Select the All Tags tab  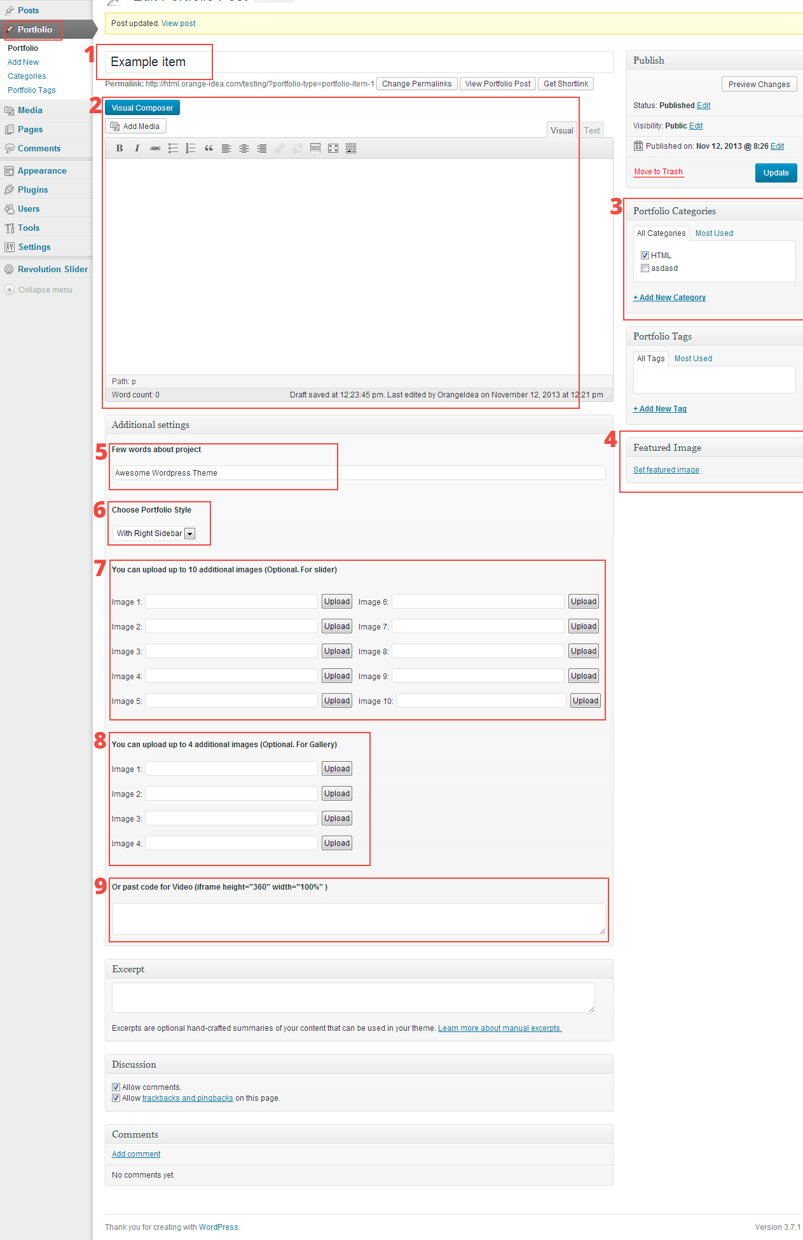point(650,359)
